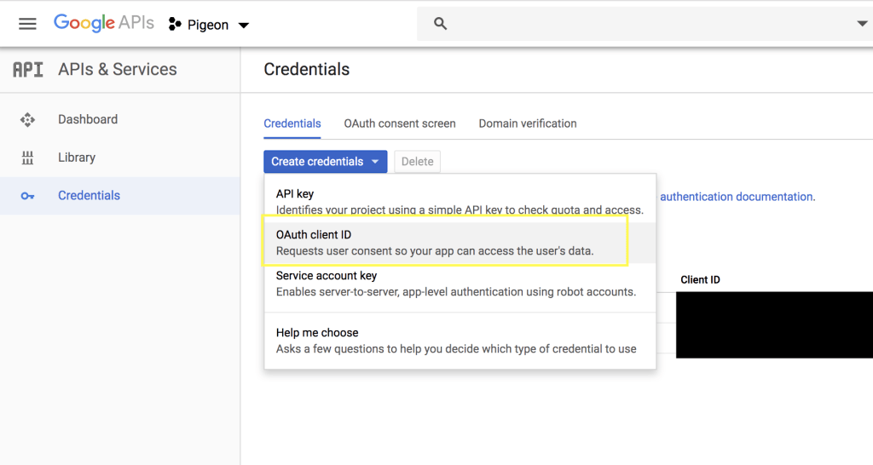Image resolution: width=873 pixels, height=465 pixels.
Task: Click the Create credentials dropdown button
Action: pos(325,162)
